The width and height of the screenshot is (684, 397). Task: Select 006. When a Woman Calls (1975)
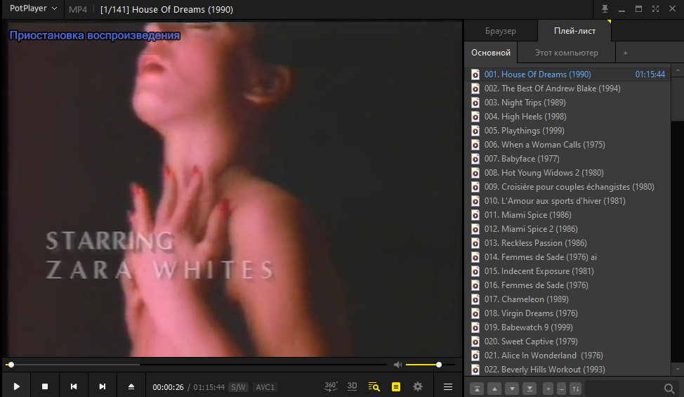568,145
